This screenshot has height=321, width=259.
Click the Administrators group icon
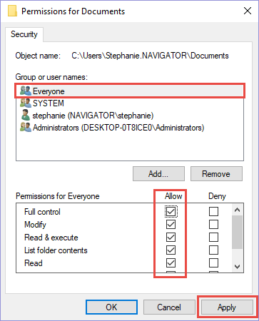(x=26, y=127)
